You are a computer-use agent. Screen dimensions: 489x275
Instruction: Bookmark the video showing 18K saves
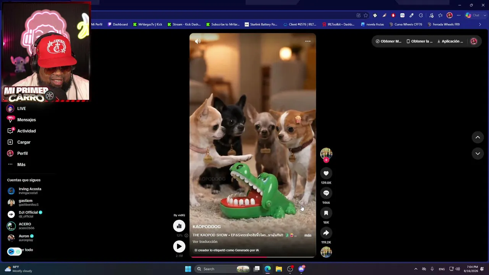(326, 213)
